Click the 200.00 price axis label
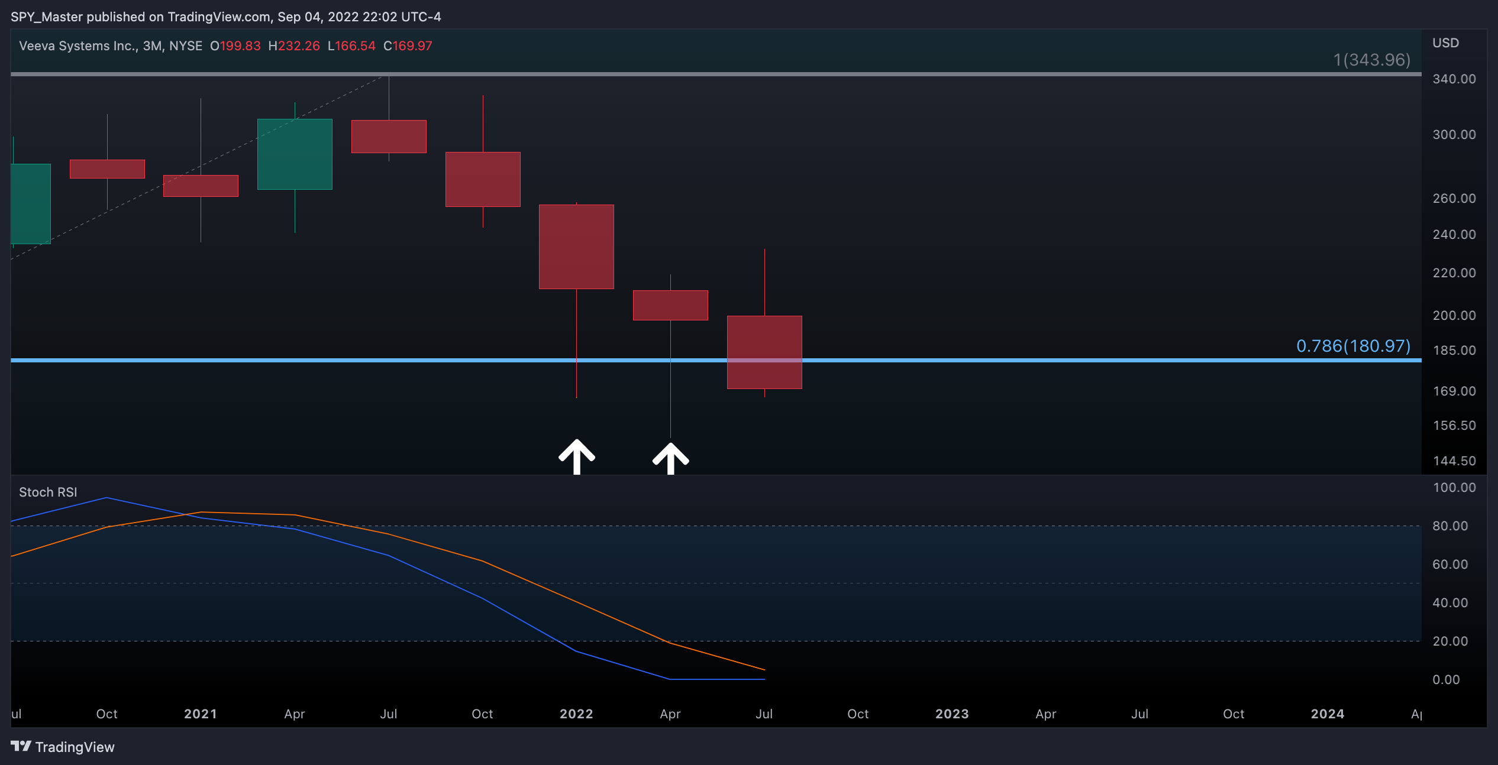1498x765 pixels. point(1454,316)
